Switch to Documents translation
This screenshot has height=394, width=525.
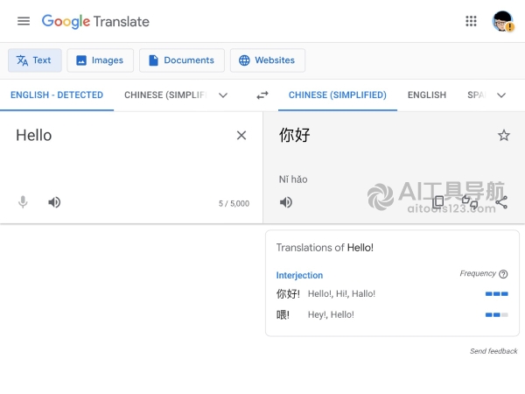(182, 60)
